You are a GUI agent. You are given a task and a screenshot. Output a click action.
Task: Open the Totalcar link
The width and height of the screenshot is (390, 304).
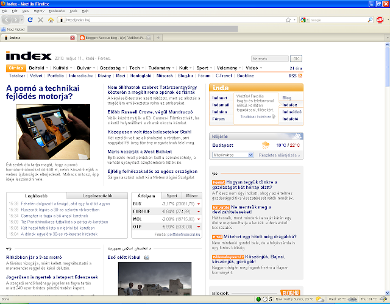coord(17,76)
